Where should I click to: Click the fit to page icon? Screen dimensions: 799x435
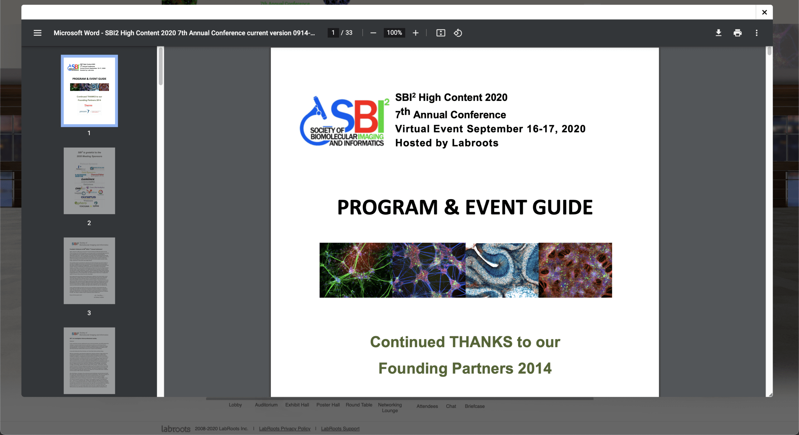[441, 33]
